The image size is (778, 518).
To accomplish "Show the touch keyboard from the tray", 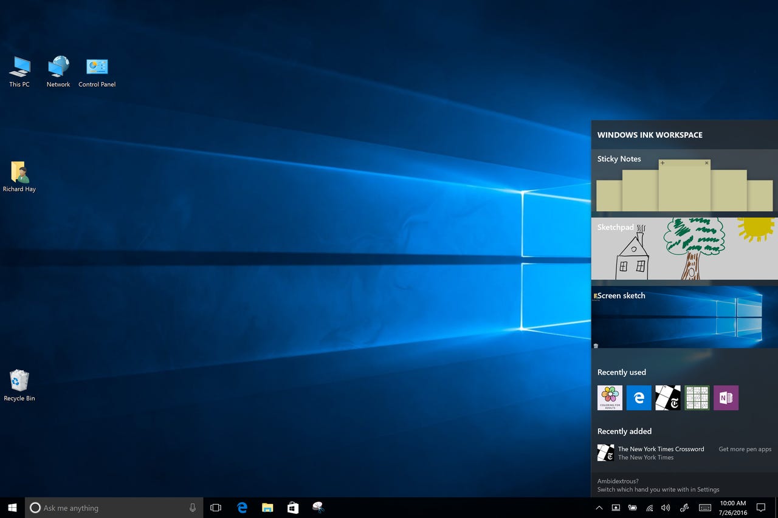I will coord(705,507).
